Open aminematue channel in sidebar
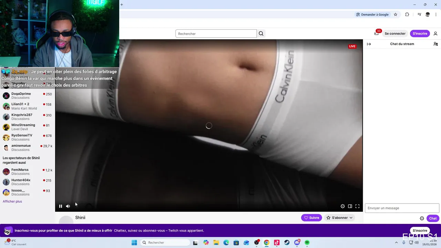 (28, 148)
